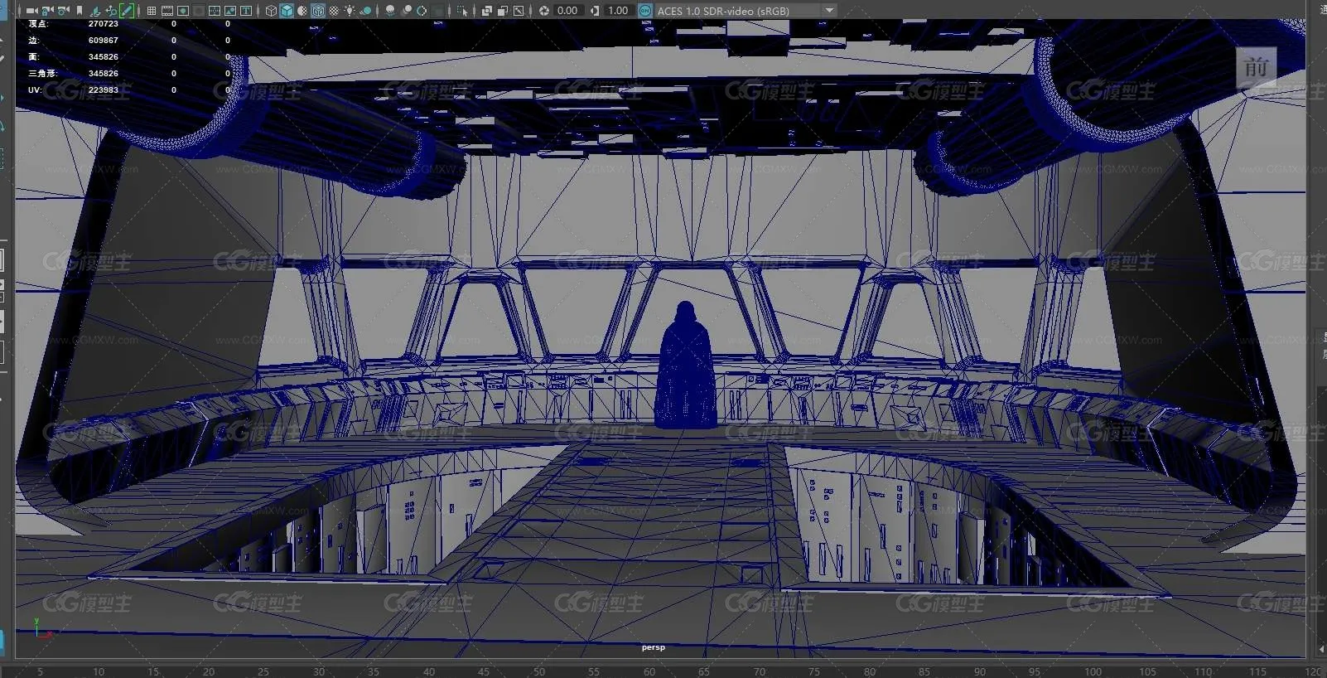The width and height of the screenshot is (1327, 678).
Task: Click the Textured display checker icon
Action: coord(334,11)
